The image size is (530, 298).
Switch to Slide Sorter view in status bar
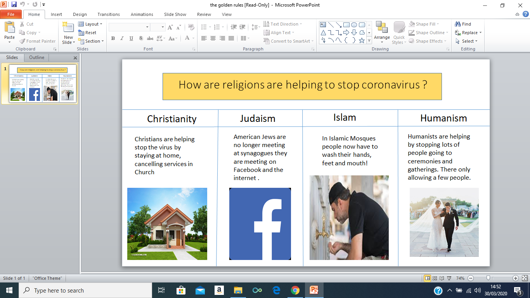(435, 278)
